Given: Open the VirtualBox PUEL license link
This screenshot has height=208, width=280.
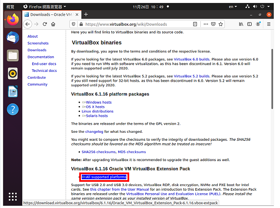Looking at the screenshot, I should coord(173,194).
